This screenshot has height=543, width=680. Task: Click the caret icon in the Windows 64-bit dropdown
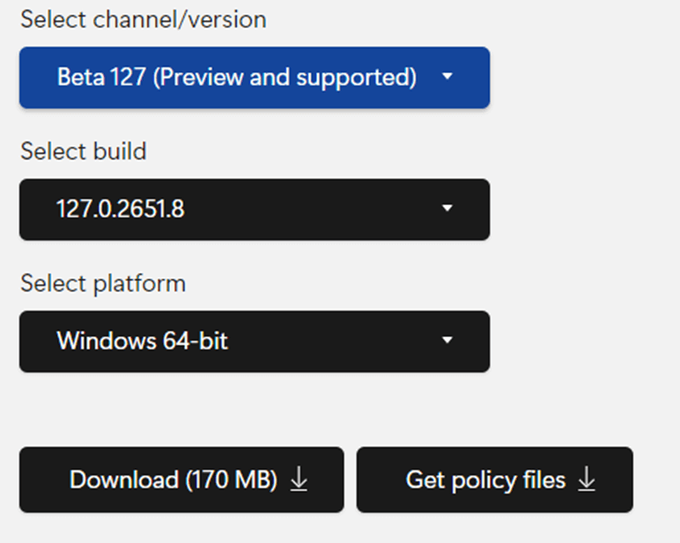[x=447, y=341]
